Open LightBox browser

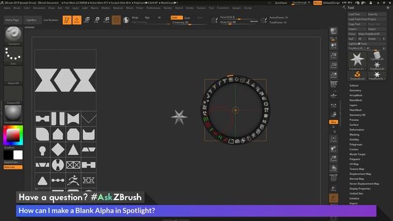point(32,20)
